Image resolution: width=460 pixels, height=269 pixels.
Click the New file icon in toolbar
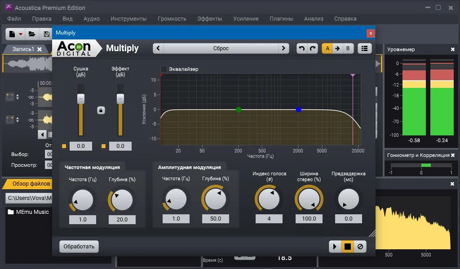(12, 34)
